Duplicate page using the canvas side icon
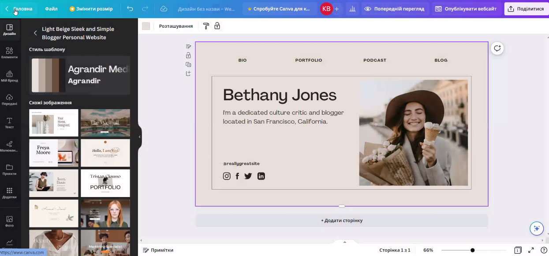This screenshot has height=256, width=549. point(188,64)
